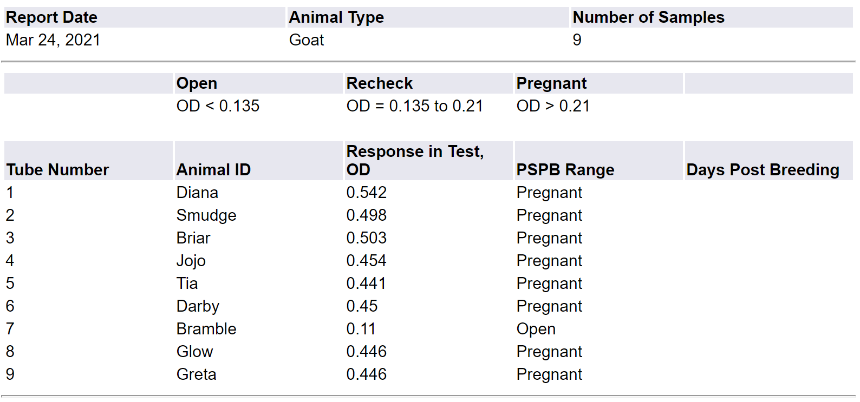Select the Mar 24, 2021 date value
Screen dimensions: 860x402
point(53,40)
